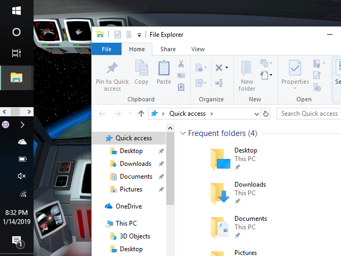The height and width of the screenshot is (256, 341).
Task: Expand hidden tray icons chevron
Action: tap(22, 125)
